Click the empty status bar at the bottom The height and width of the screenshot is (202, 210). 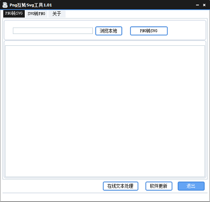click(105, 197)
